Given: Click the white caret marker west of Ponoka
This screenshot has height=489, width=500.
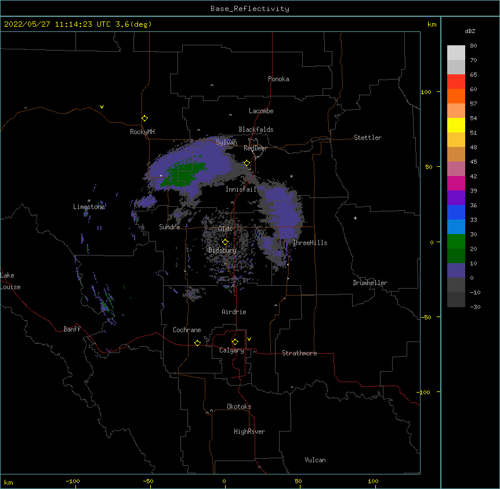Looking at the screenshot, I should (212, 85).
